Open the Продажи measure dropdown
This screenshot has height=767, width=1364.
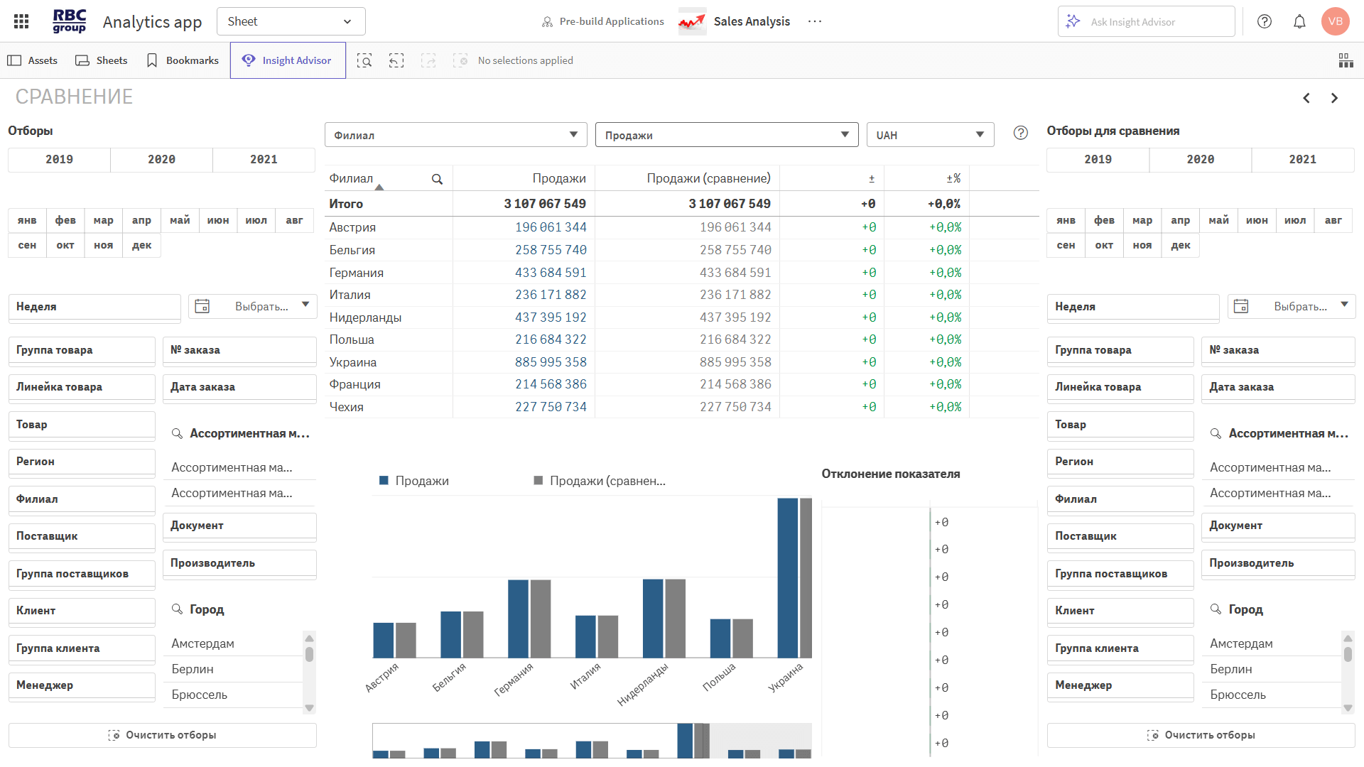tap(726, 135)
